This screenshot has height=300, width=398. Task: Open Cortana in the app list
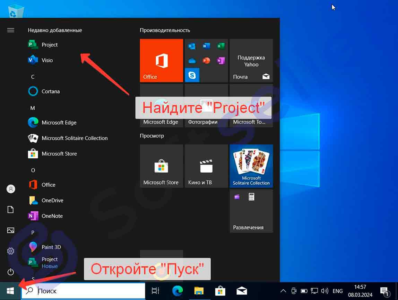[x=51, y=92]
